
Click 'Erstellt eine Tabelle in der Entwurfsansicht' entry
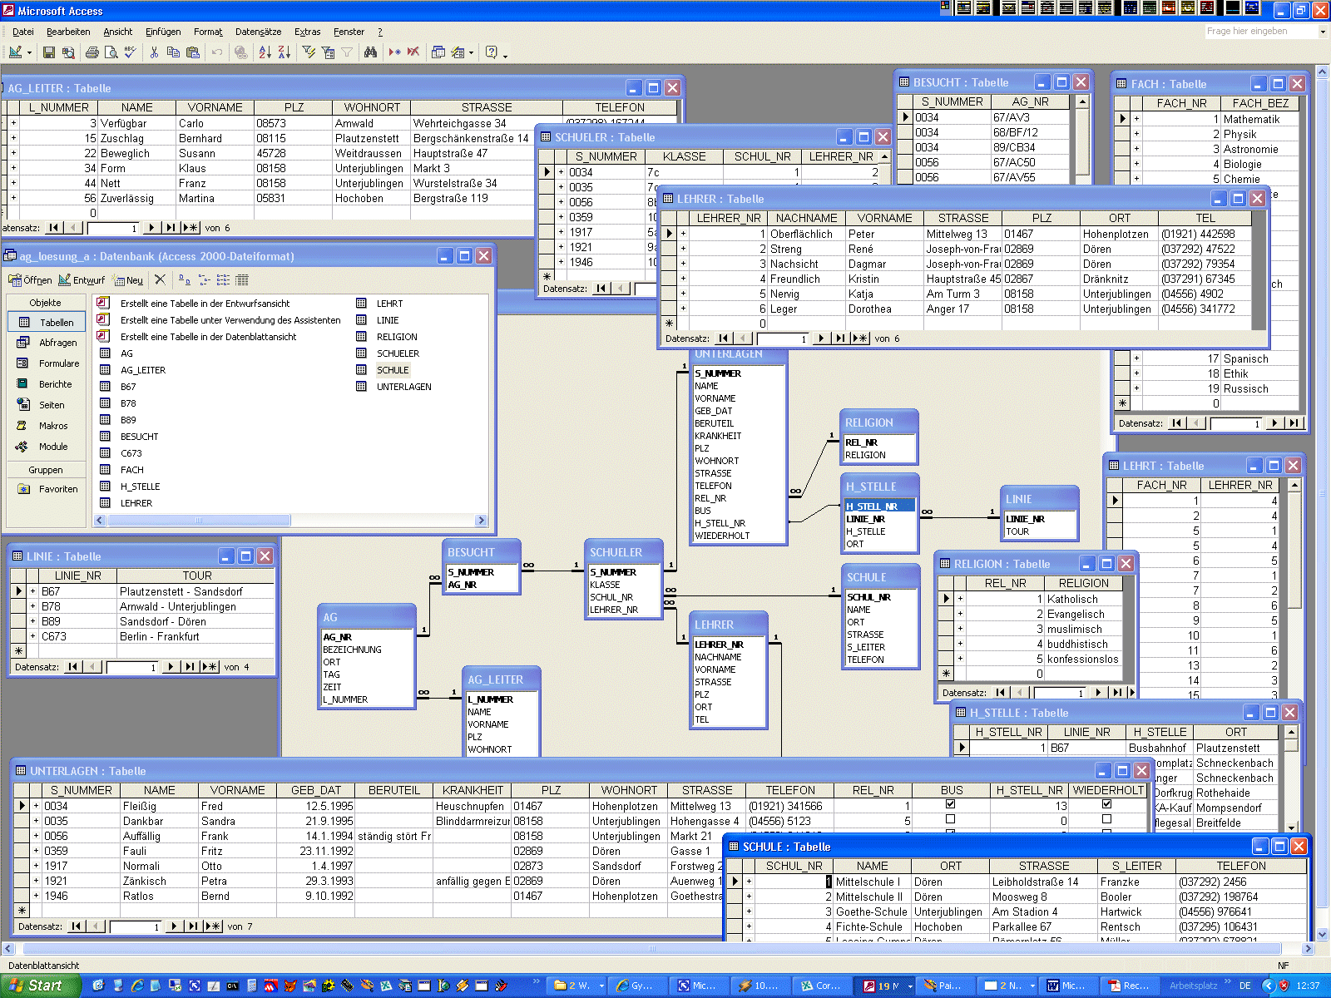click(x=205, y=304)
